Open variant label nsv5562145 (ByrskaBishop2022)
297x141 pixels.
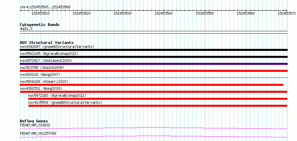49,54
